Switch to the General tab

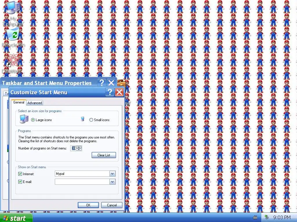(x=19, y=102)
